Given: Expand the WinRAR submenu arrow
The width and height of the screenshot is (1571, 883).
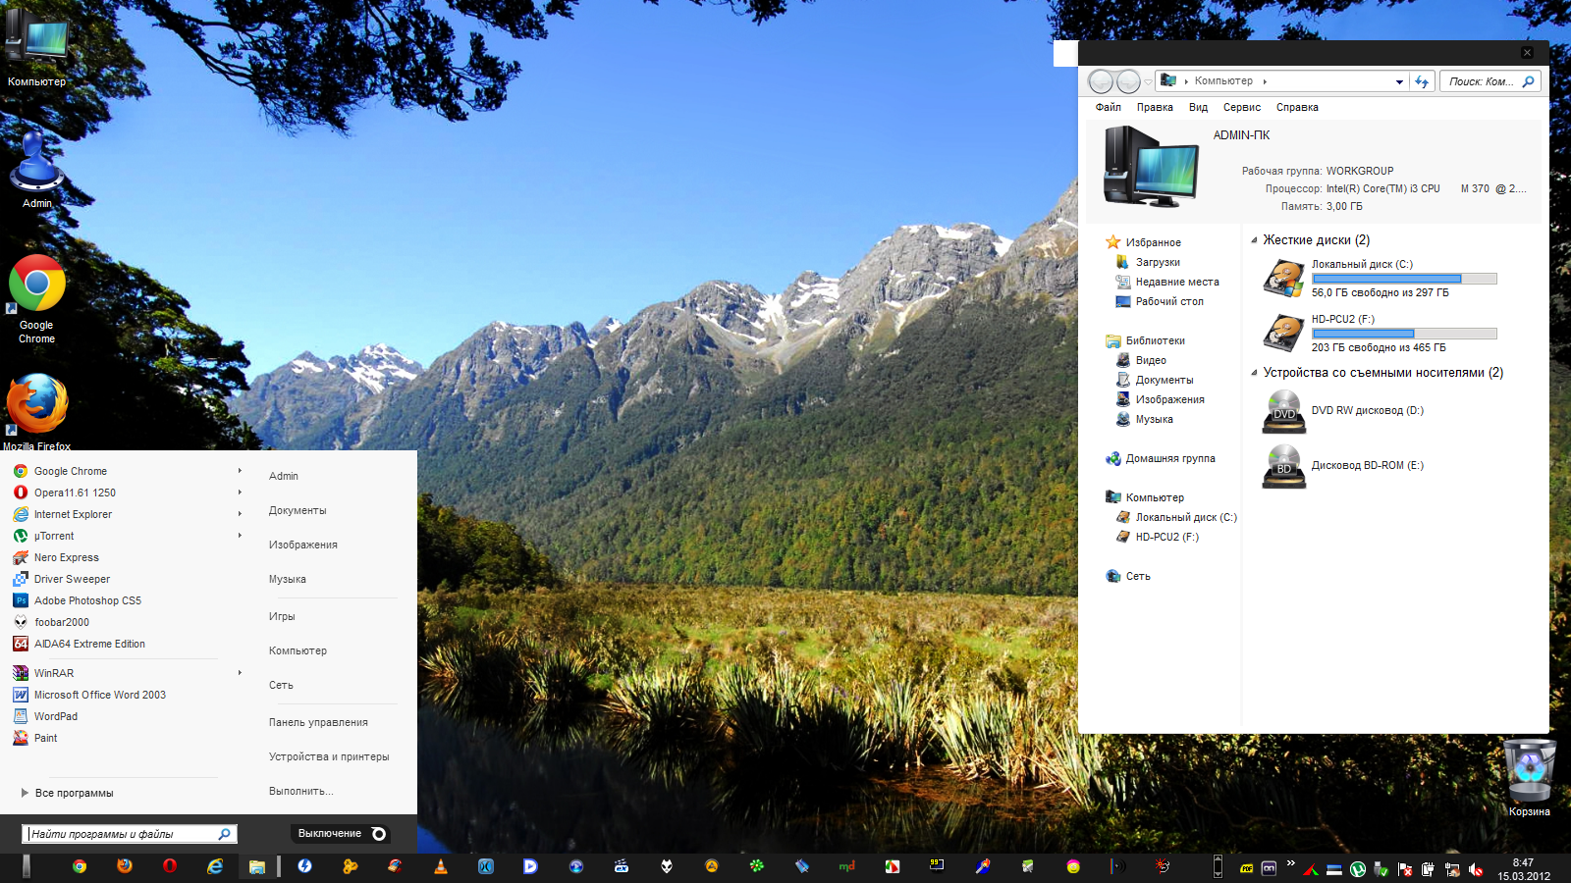Looking at the screenshot, I should pos(240,673).
